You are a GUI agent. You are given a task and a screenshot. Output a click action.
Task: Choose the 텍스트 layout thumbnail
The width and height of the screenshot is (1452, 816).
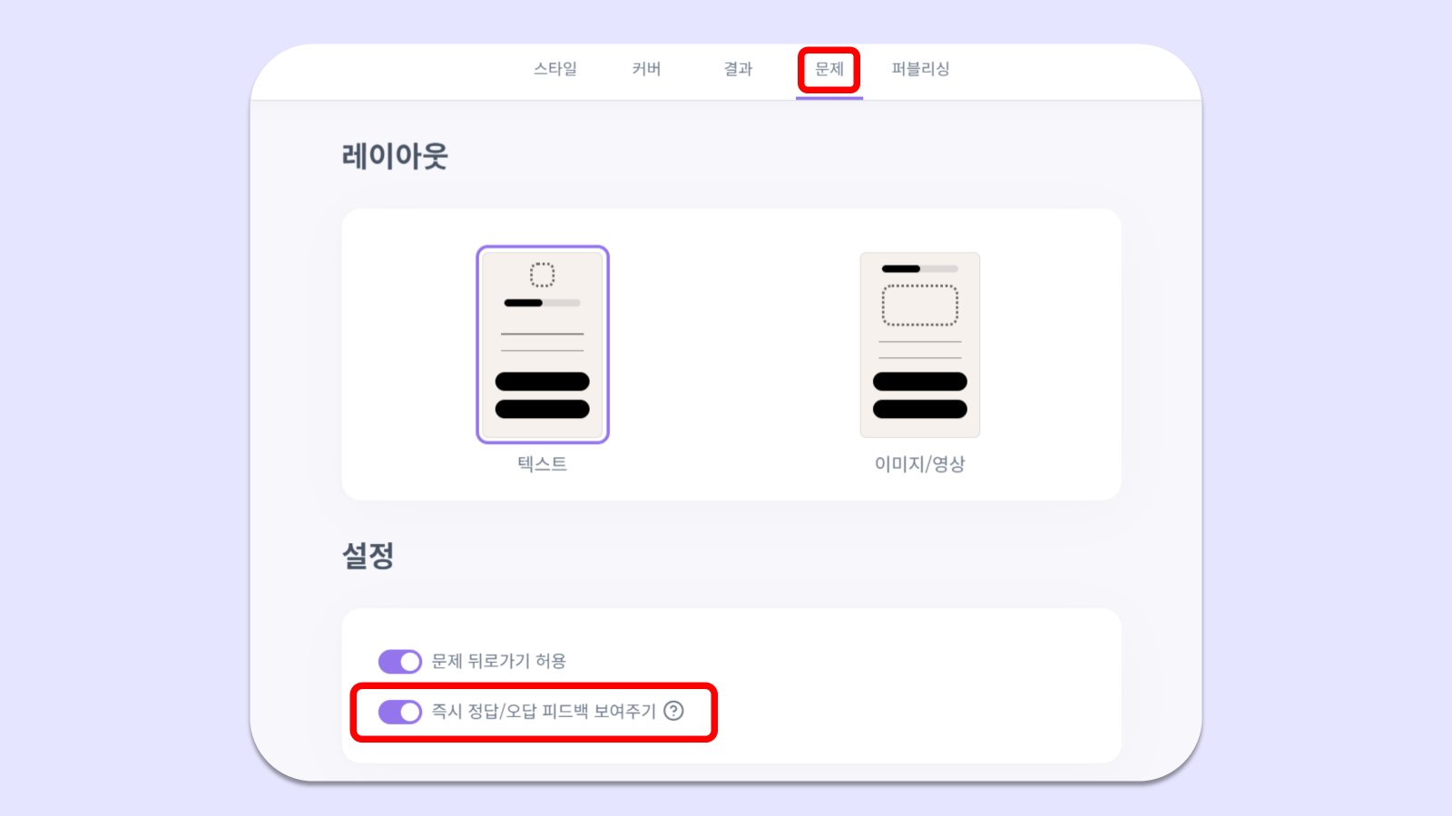click(x=543, y=345)
